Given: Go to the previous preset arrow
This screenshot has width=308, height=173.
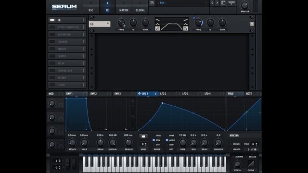Looking at the screenshot, I should coord(212,3).
